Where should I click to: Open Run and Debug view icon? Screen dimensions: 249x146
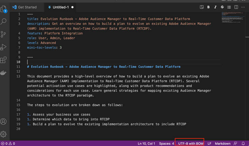pos(3,47)
